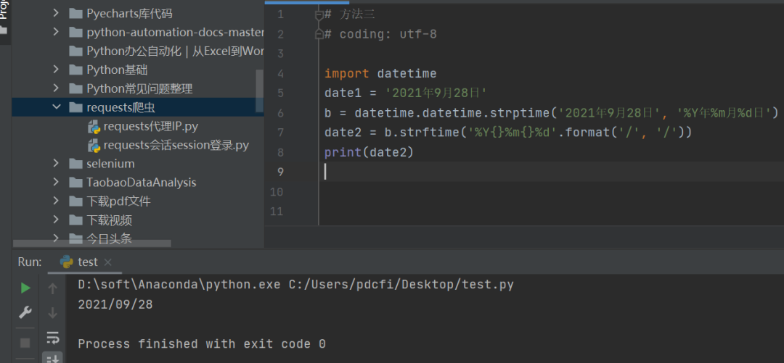Screen dimensions: 784x363
Task: Click folder icon beside selenium
Action: coord(75,164)
